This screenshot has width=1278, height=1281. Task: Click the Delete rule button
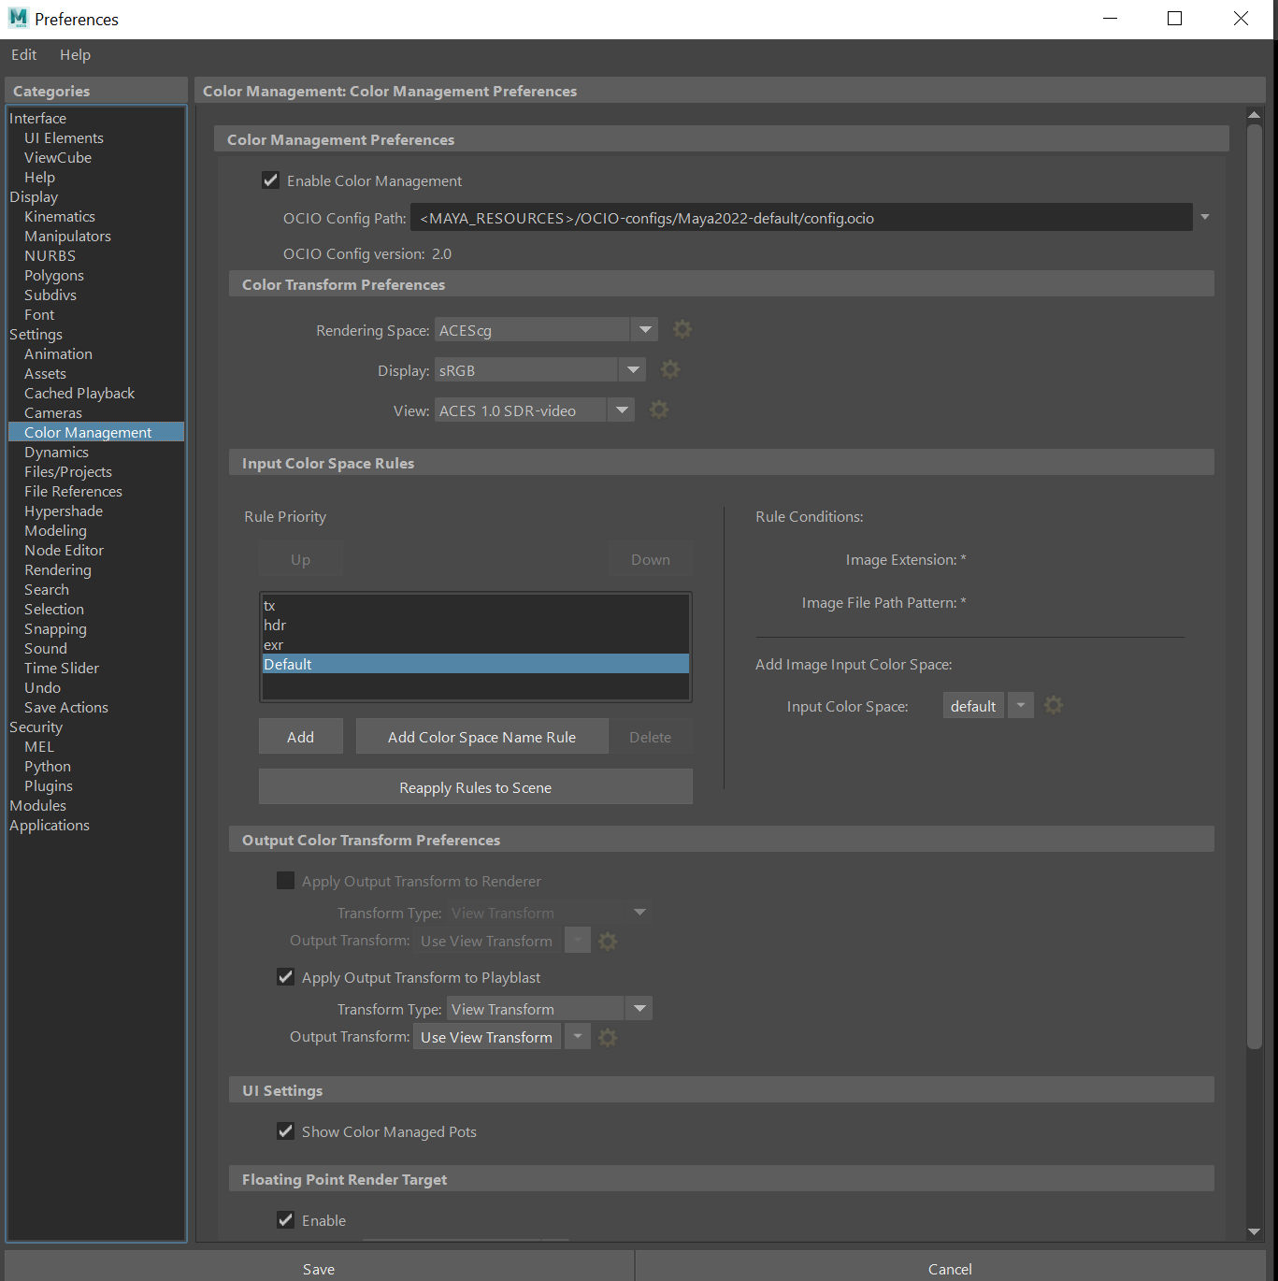pyautogui.click(x=651, y=737)
